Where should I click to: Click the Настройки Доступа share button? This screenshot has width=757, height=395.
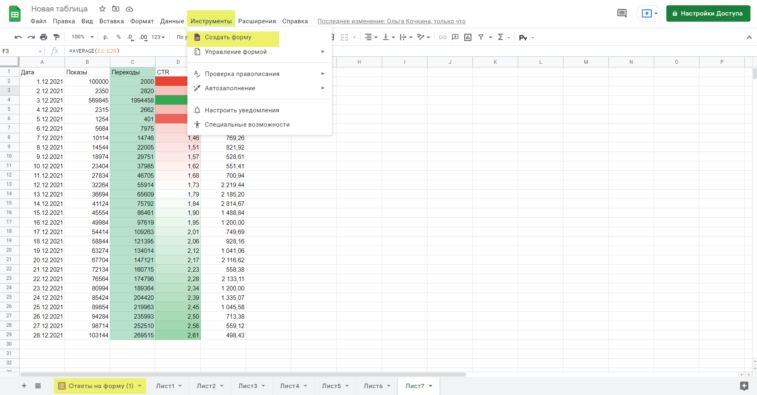click(708, 13)
